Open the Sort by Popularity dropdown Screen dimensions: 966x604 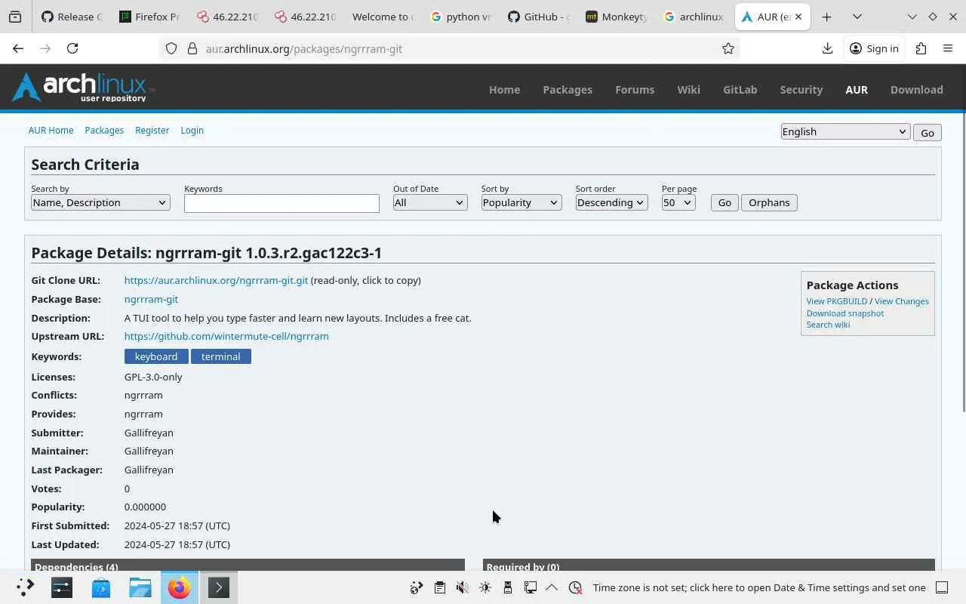(521, 202)
